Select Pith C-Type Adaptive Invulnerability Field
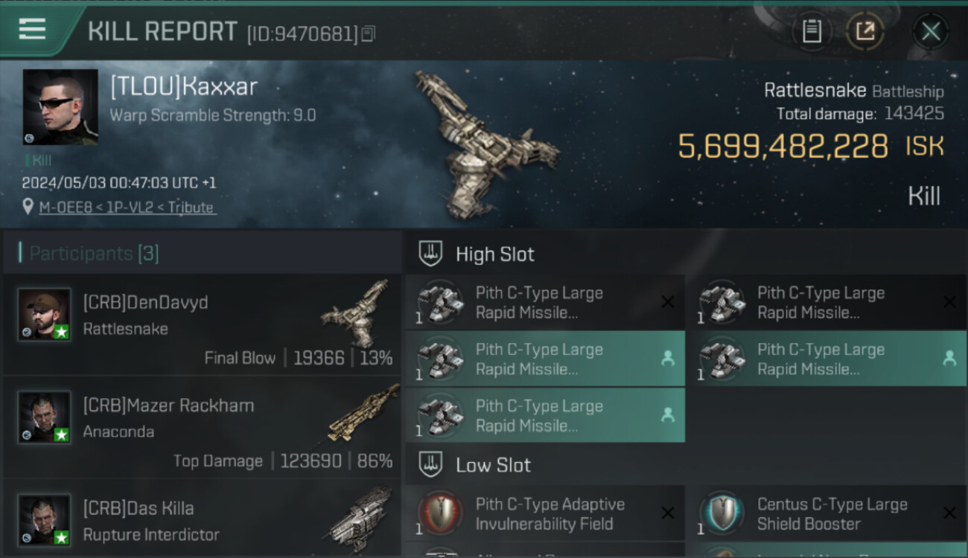This screenshot has width=968, height=558. click(545, 514)
